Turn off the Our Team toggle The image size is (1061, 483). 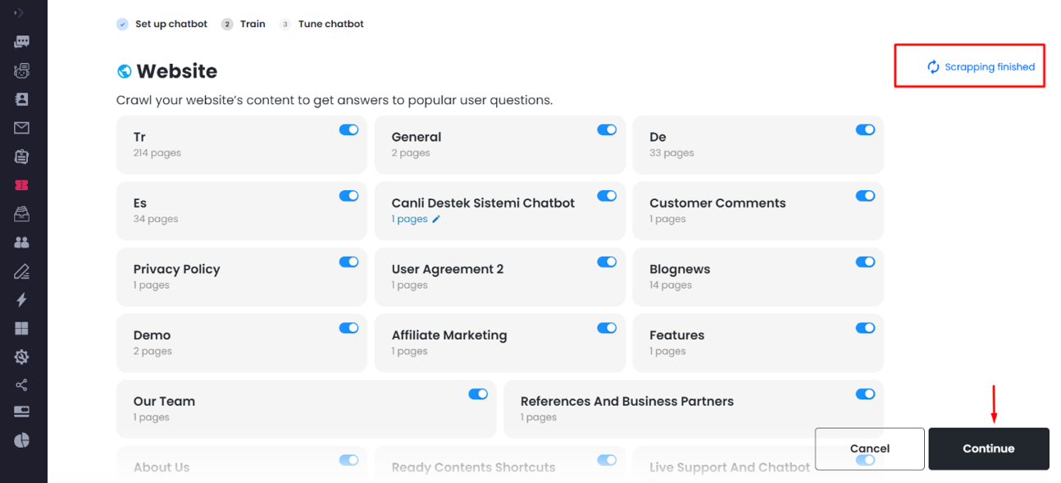point(478,394)
